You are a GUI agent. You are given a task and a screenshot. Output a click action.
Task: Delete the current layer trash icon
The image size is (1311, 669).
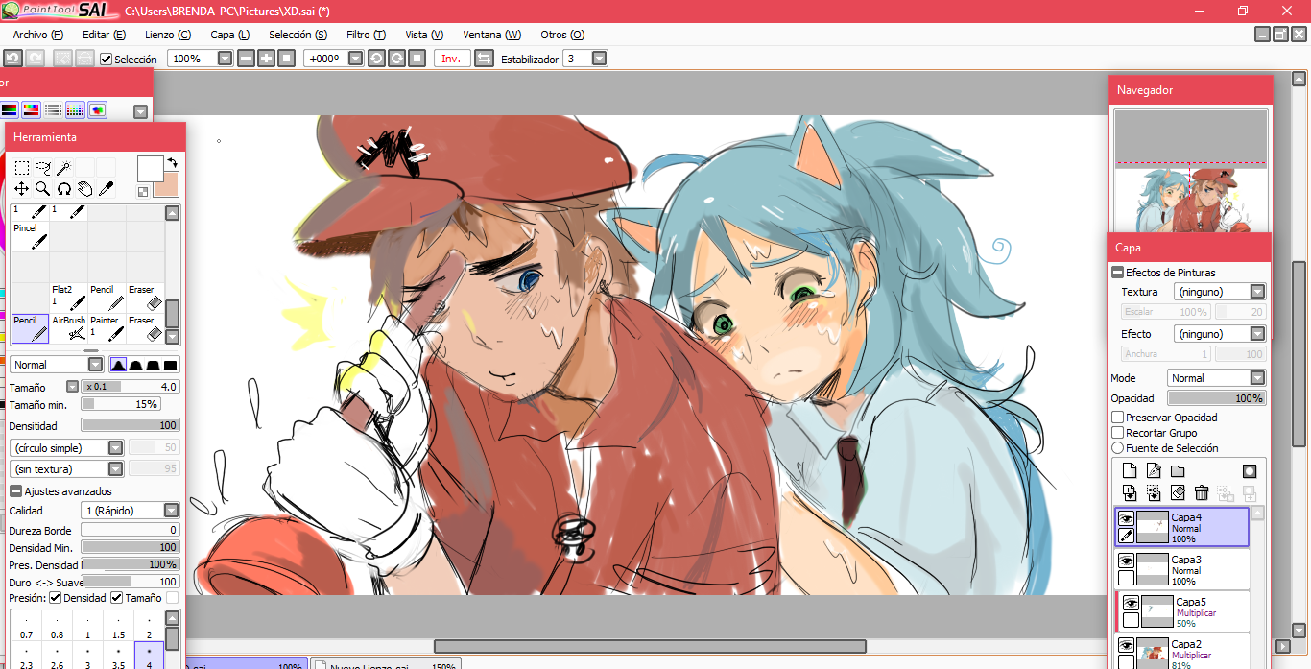[1202, 492]
